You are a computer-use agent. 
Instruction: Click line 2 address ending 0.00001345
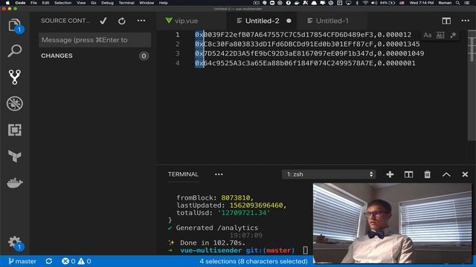pyautogui.click(x=307, y=44)
